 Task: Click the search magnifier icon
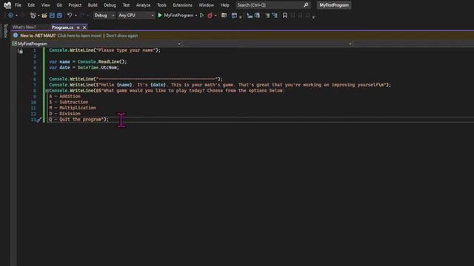click(306, 5)
